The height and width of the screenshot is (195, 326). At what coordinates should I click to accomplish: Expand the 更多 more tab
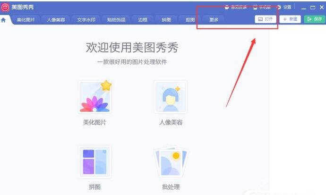point(214,20)
